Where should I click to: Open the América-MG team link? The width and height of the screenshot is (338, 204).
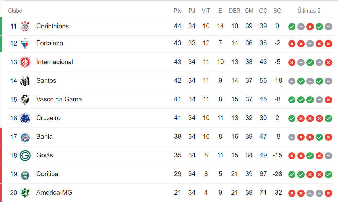(x=54, y=192)
